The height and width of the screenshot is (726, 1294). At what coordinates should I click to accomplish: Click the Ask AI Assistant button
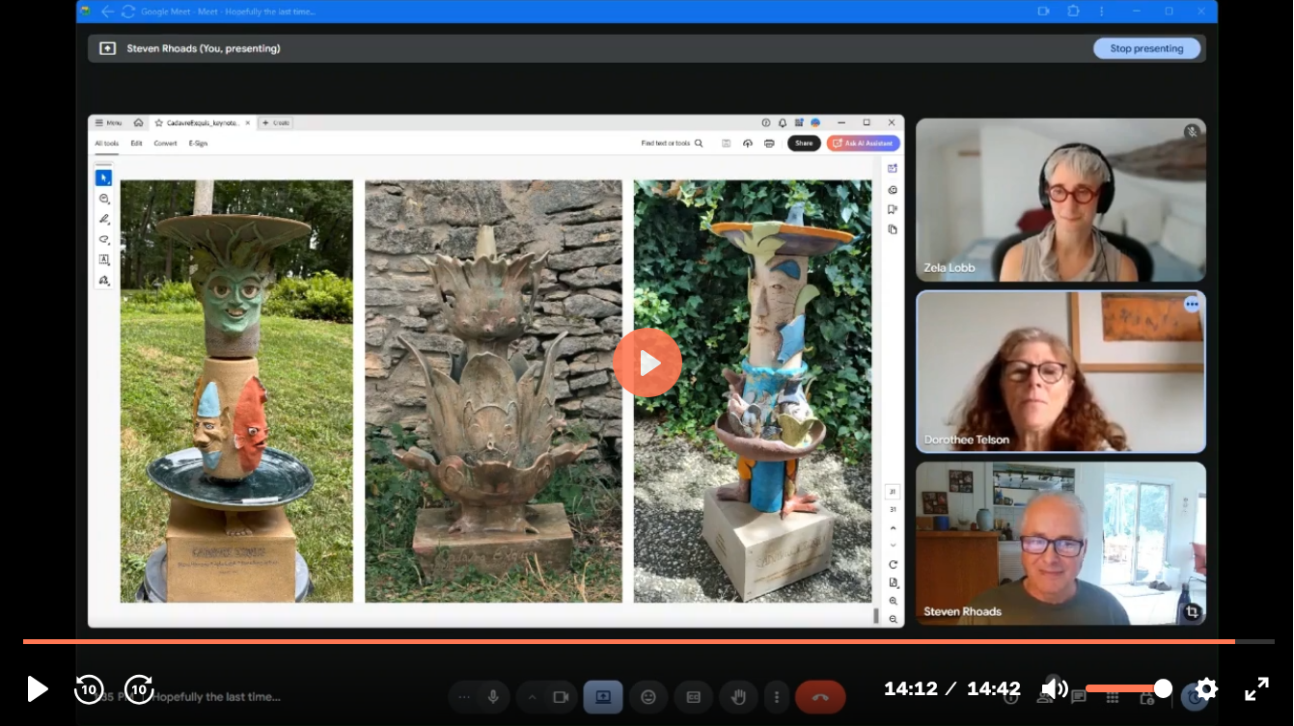click(x=863, y=144)
